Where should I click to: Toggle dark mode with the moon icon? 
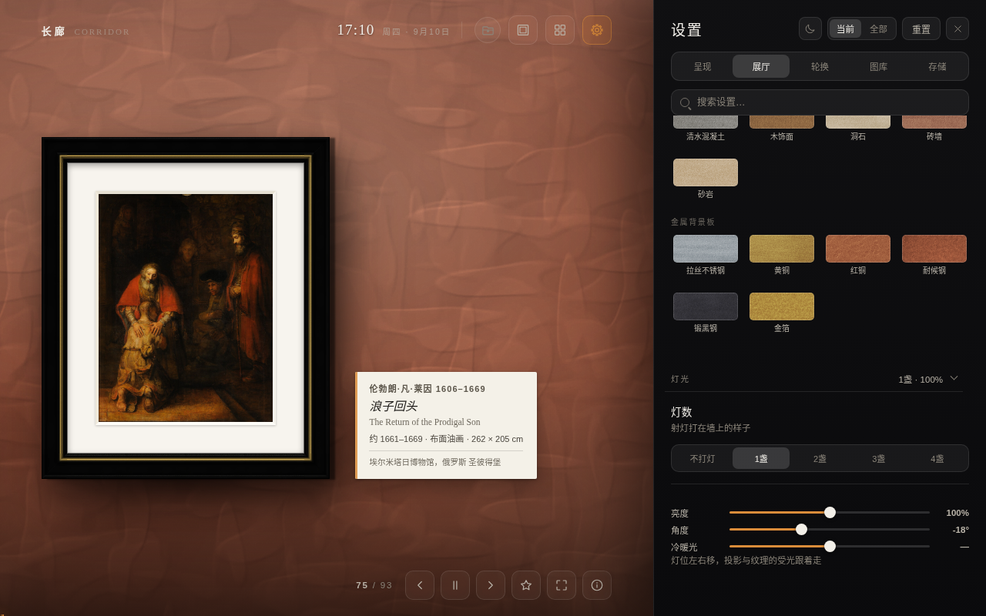click(x=810, y=28)
